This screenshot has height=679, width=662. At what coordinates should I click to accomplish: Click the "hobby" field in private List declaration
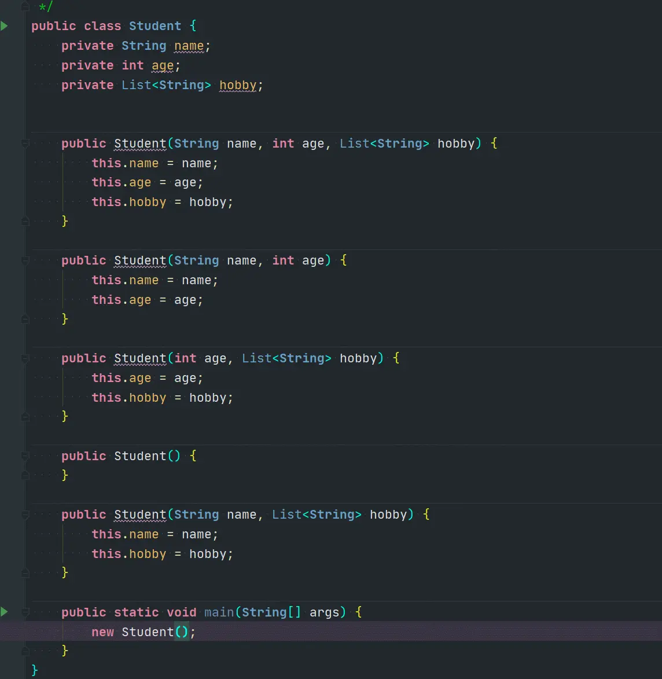238,85
